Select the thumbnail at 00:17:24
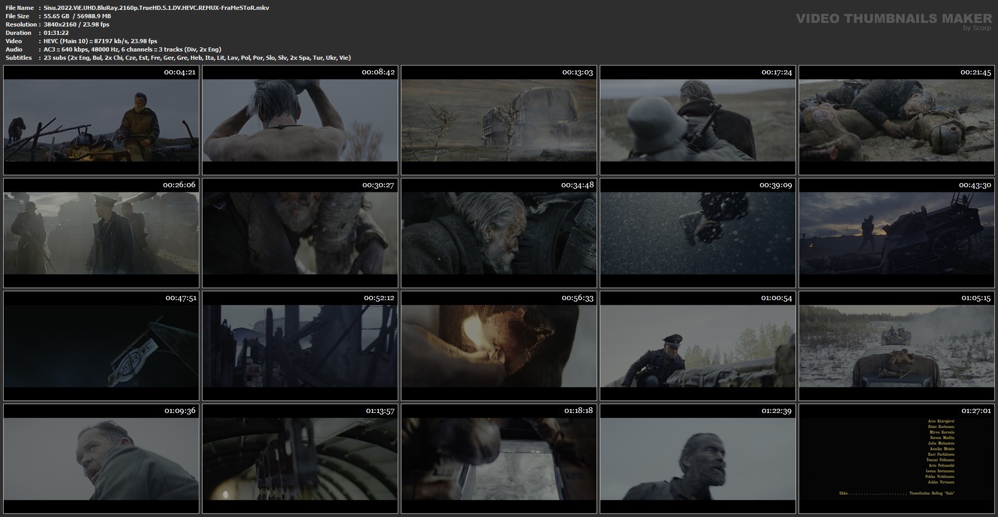 tap(698, 120)
